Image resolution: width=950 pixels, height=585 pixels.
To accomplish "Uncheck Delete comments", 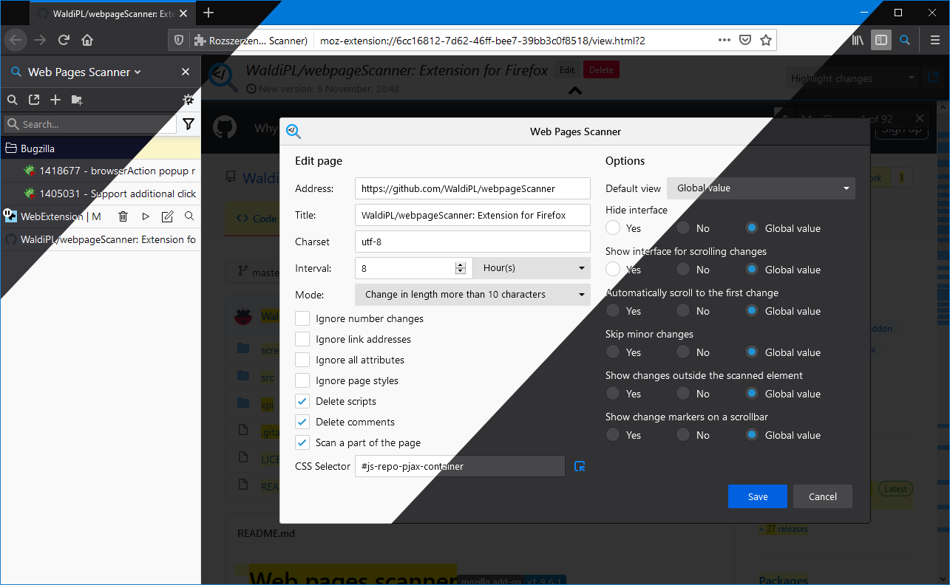I will [302, 422].
